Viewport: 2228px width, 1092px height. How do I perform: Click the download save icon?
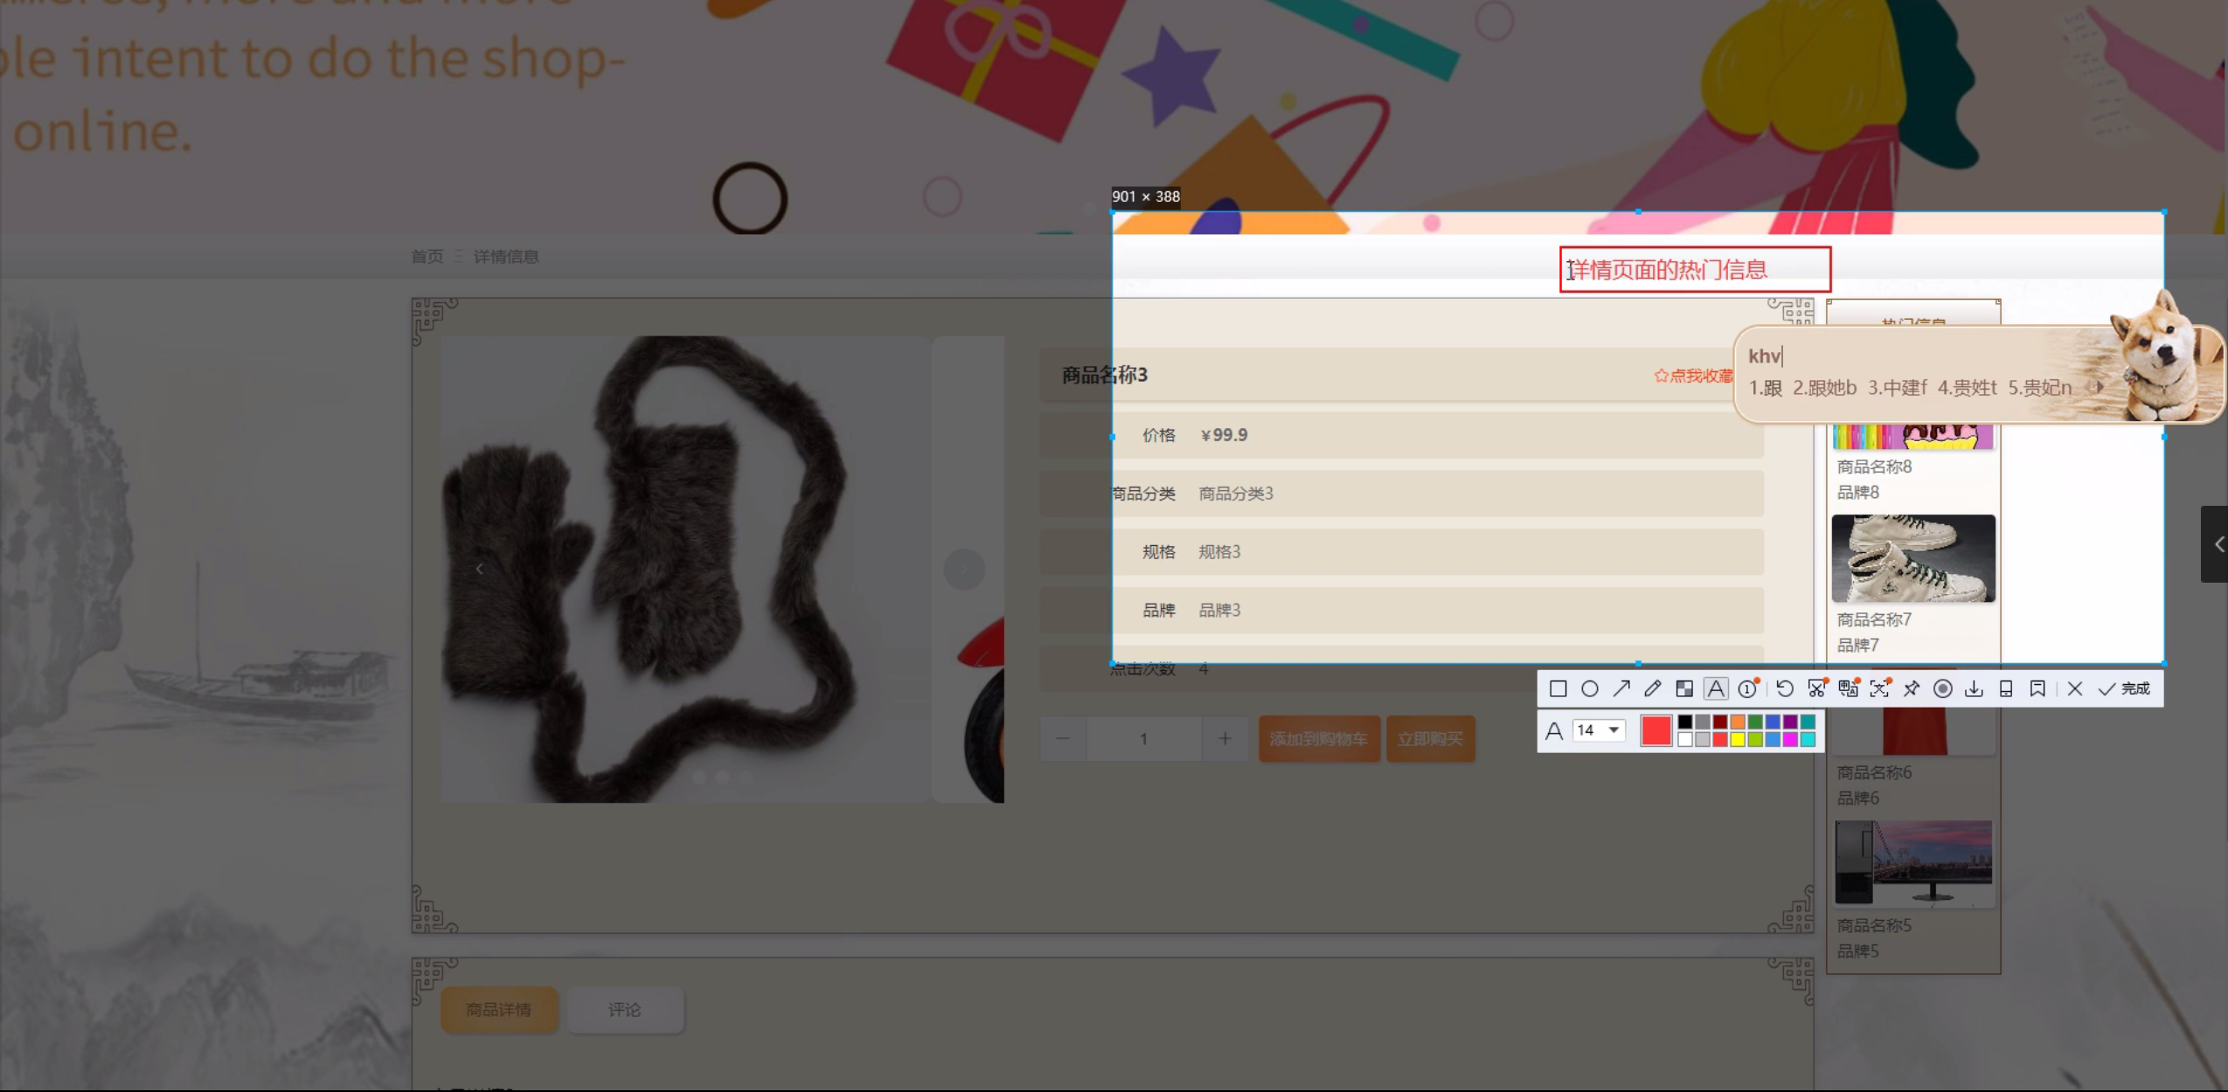[x=1975, y=689]
